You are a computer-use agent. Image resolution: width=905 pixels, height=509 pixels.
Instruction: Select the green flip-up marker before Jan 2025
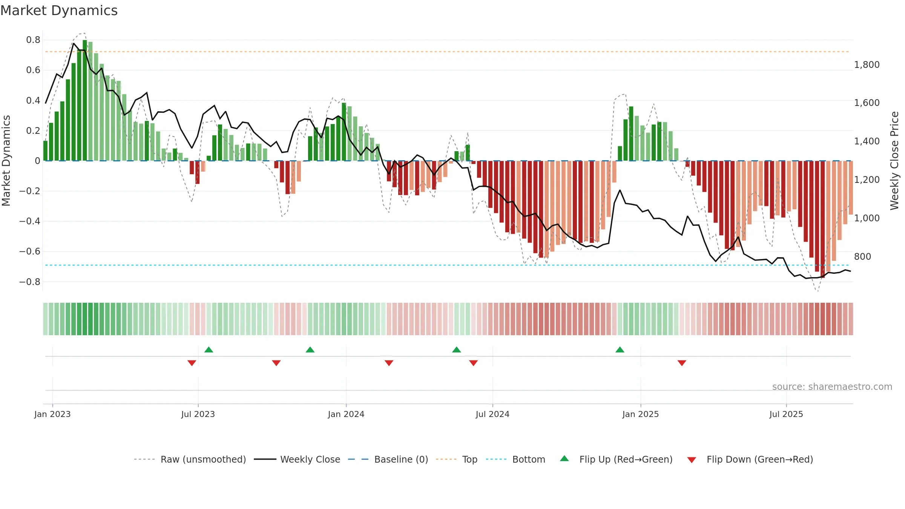click(620, 350)
